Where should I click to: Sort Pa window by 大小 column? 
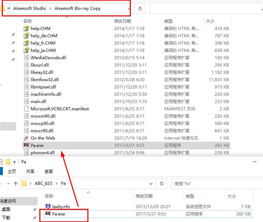[x=231, y=196]
